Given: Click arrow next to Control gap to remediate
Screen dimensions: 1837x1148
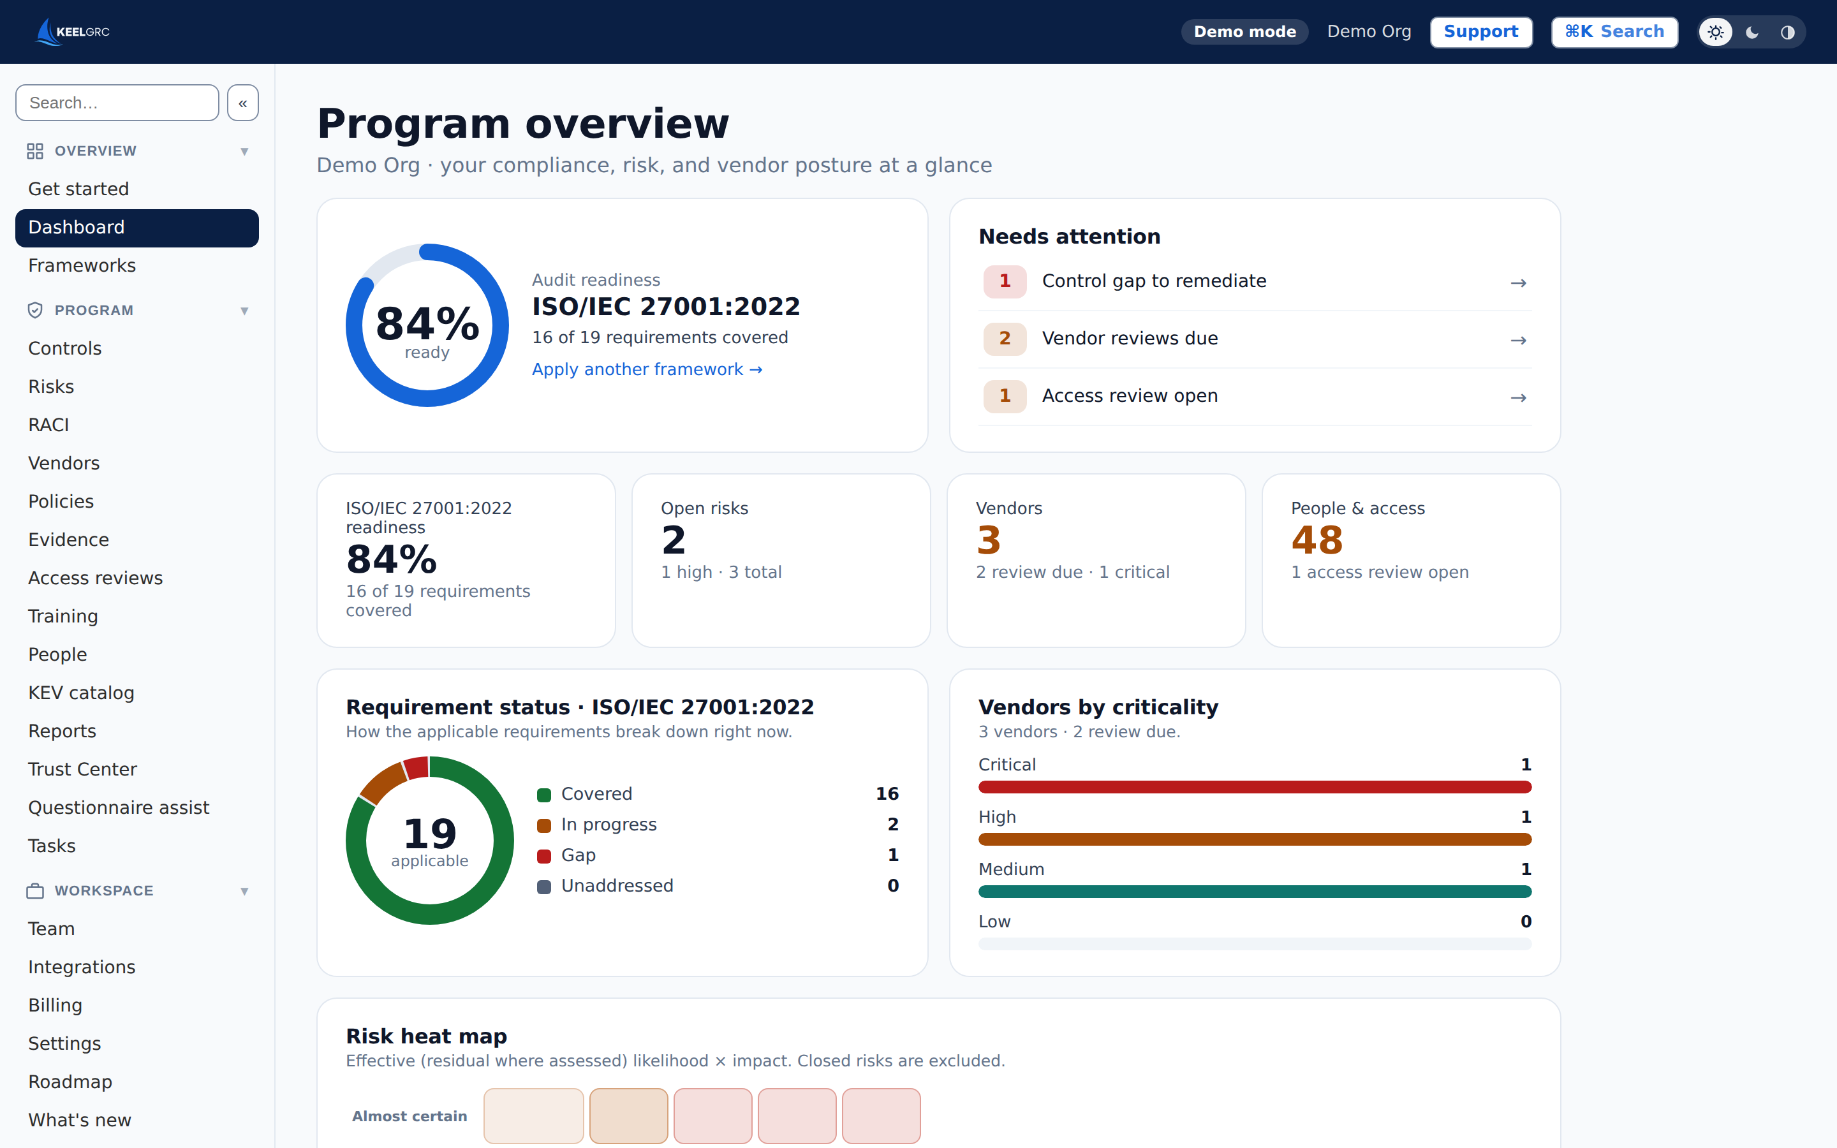Looking at the screenshot, I should (x=1518, y=283).
